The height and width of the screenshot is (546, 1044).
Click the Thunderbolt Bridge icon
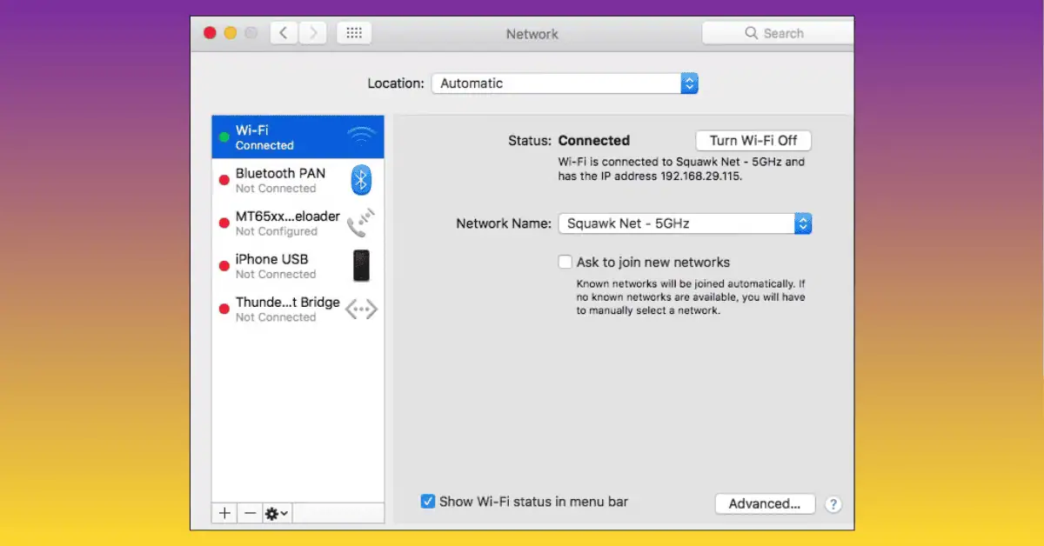[361, 309]
